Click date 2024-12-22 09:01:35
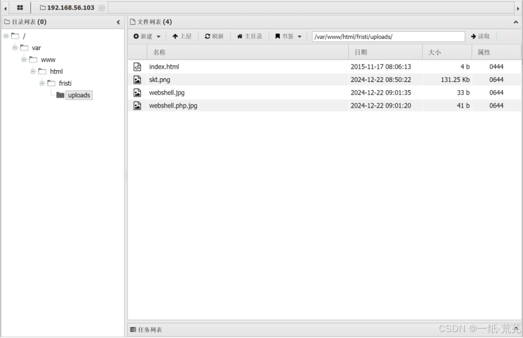The width and height of the screenshot is (523, 338). click(380, 93)
